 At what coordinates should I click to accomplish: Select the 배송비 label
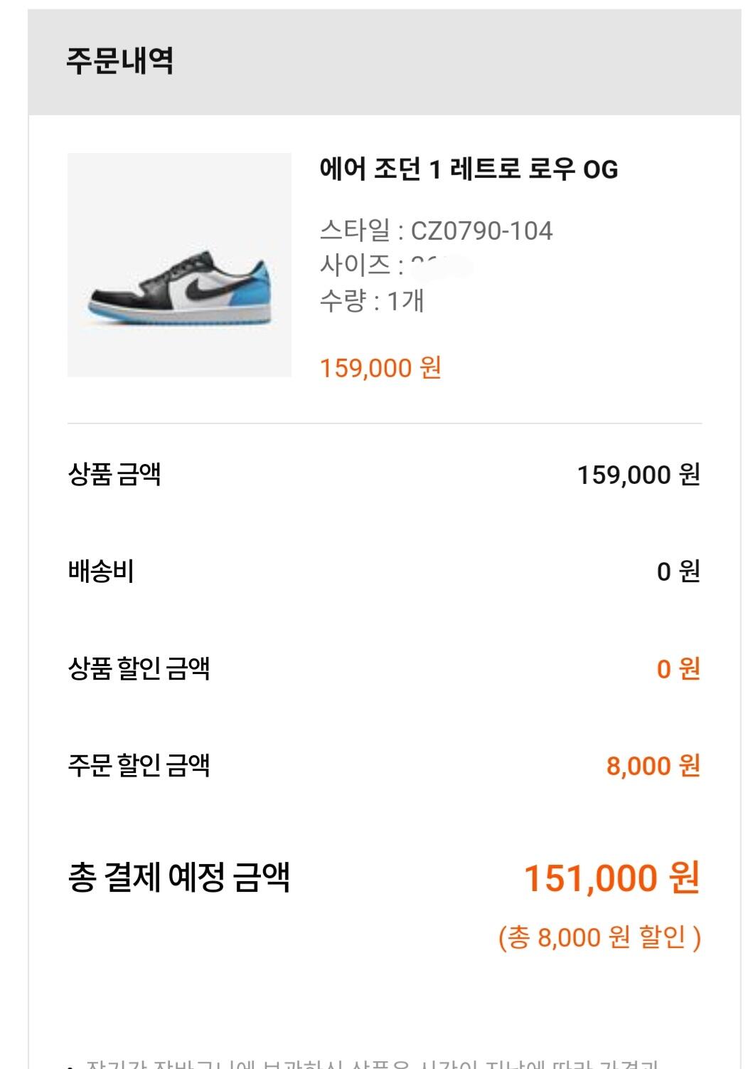point(101,571)
